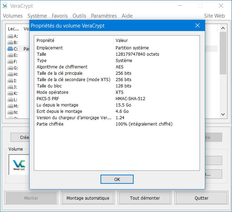Screen dimensions: 232x212
Task: Click the VeraCrypt title bar app icon
Action: 5,6
